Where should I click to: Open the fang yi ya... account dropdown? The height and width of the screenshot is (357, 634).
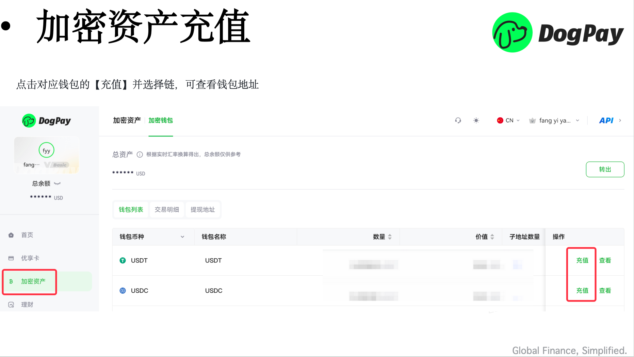point(578,120)
